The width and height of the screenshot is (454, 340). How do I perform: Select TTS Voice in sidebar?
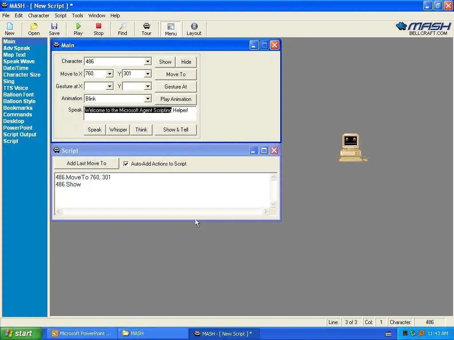(16, 88)
